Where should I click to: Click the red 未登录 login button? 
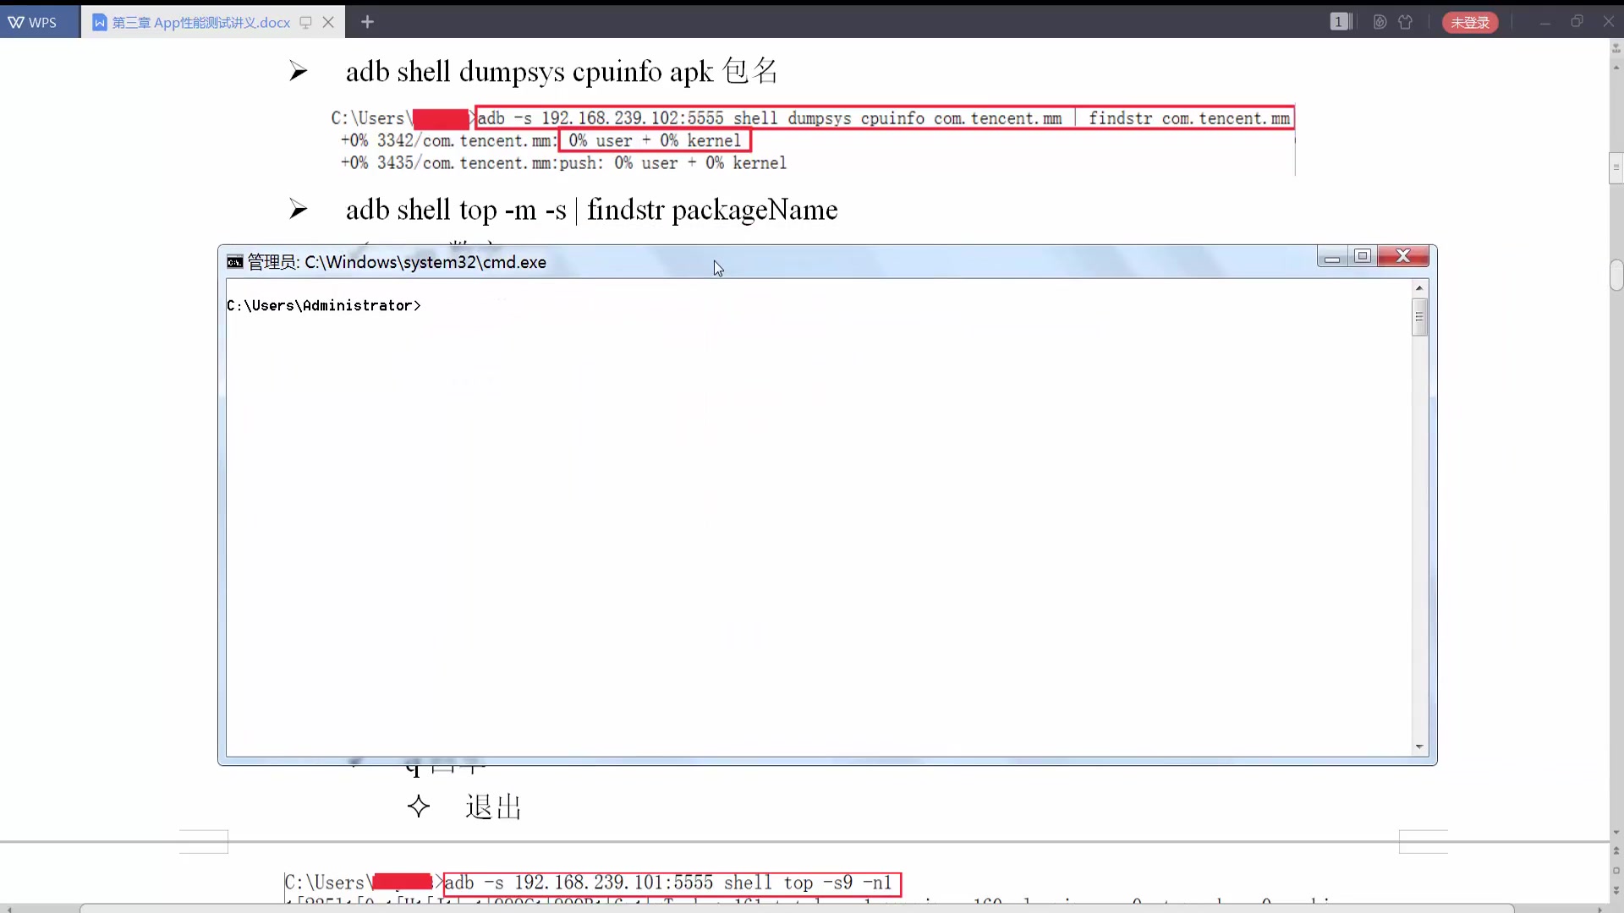[1470, 22]
